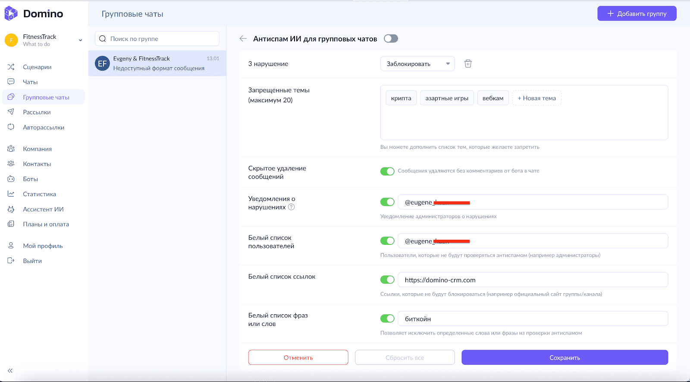Disable the Скрытое удаление сообщений toggle

click(387, 171)
